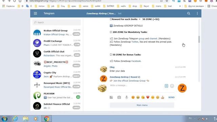Open the ProBit Exchange chat
Screen dimensions: 217x122
pyautogui.click(x=57, y=43)
